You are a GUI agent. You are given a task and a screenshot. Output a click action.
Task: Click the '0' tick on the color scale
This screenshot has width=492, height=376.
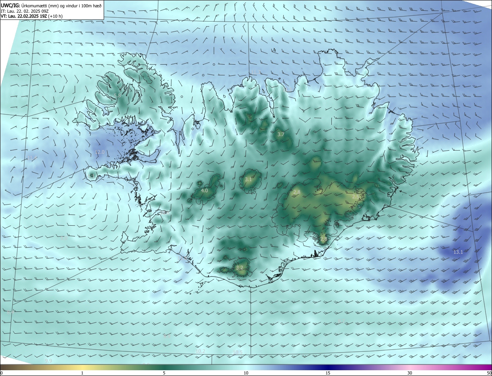(2, 373)
